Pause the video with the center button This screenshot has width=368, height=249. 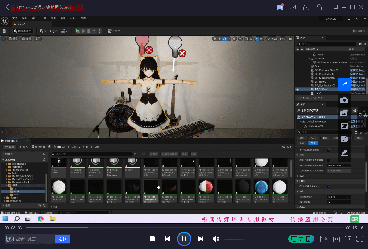pyautogui.click(x=184, y=239)
